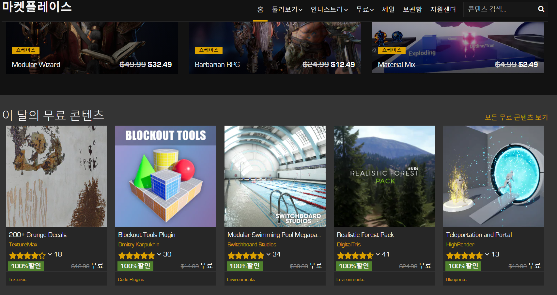Click the 200+ Grunge Decals title
This screenshot has height=295, width=557.
point(38,235)
